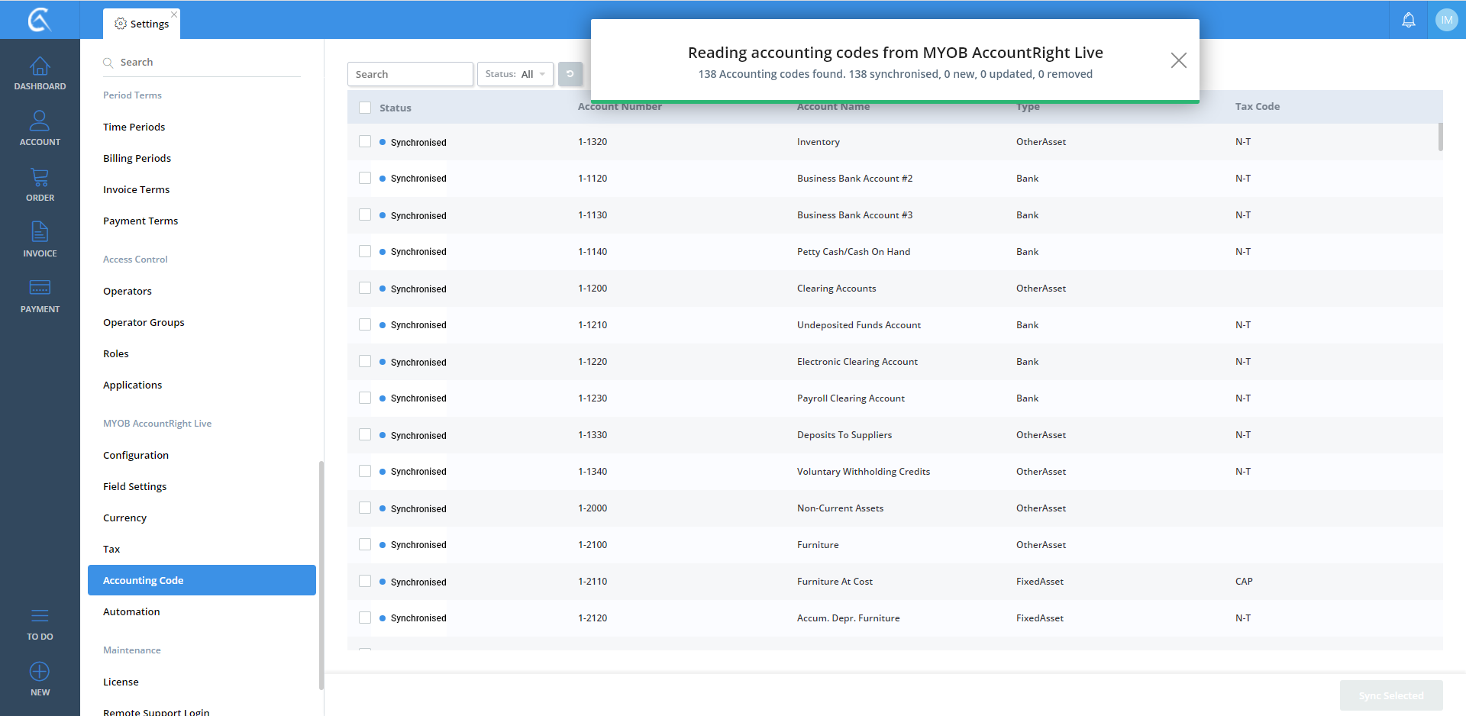This screenshot has width=1466, height=716.
Task: Select the Petty Cash/Cash On Hand checkbox
Action: pos(365,252)
